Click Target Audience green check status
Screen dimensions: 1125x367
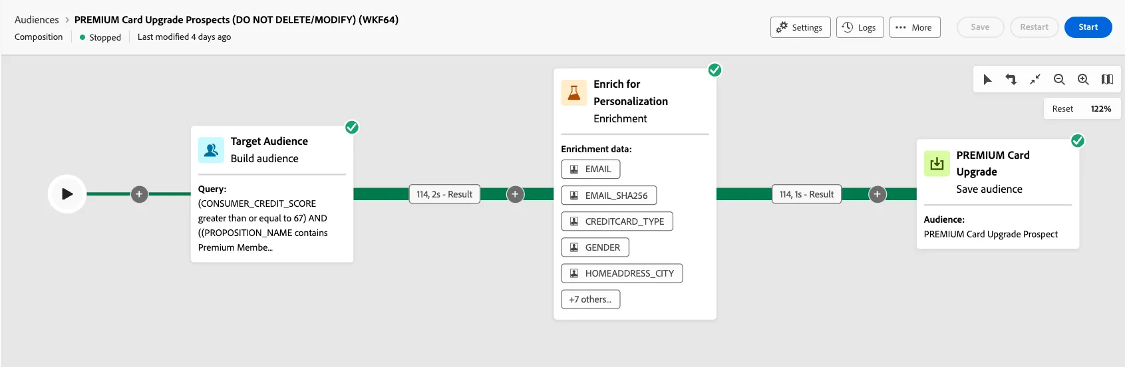pos(352,127)
